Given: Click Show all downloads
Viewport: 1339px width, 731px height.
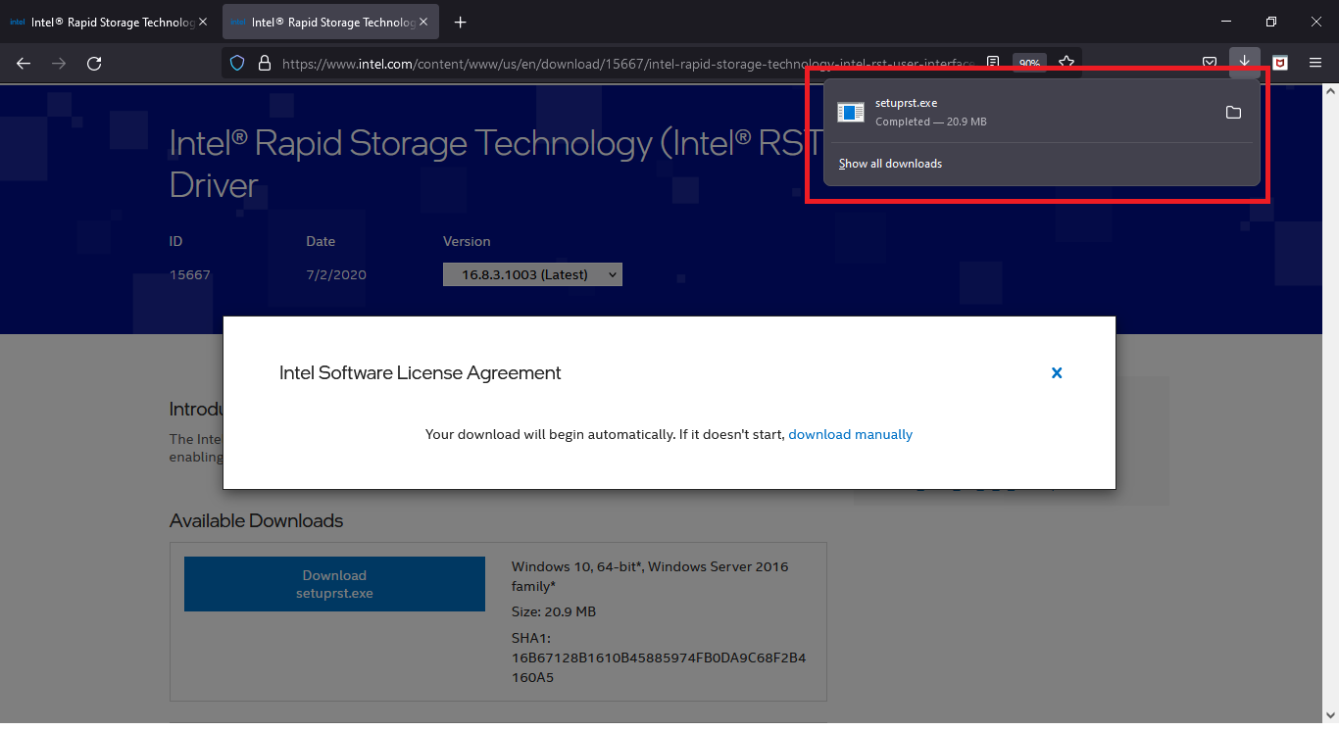Looking at the screenshot, I should (x=890, y=164).
